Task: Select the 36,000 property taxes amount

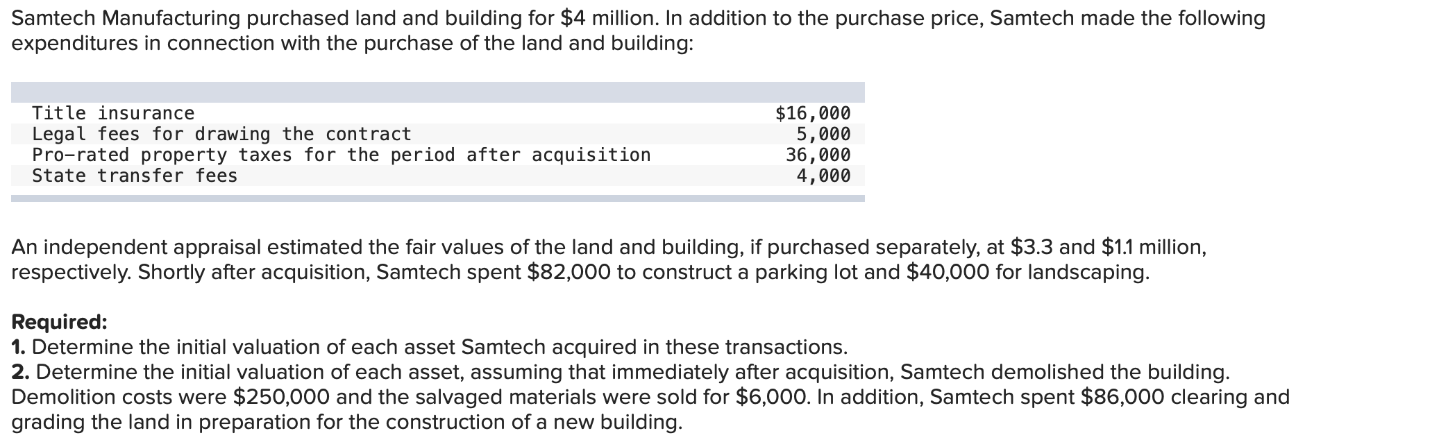Action: coord(818,155)
